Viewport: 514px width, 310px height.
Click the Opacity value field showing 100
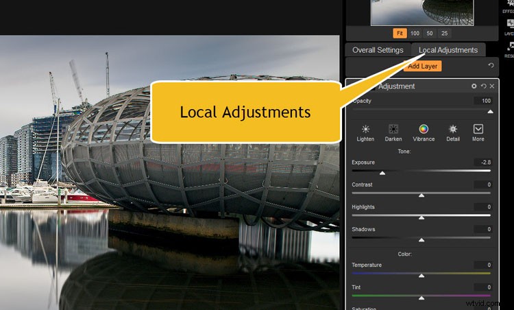pos(483,101)
